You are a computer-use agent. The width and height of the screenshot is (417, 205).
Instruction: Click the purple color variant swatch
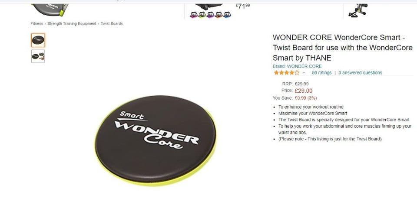point(210,15)
